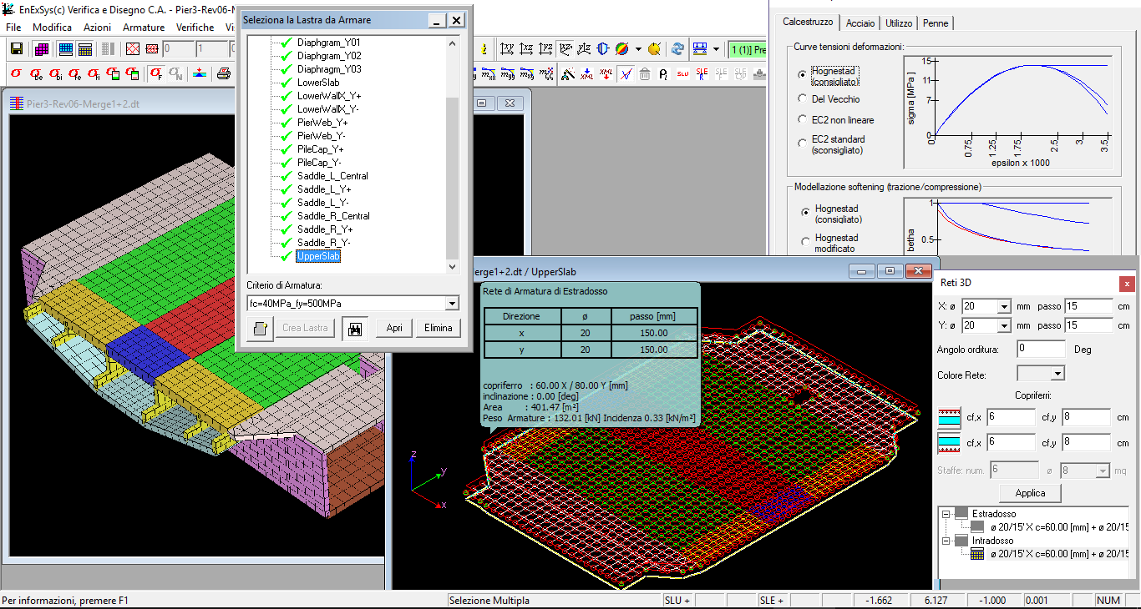The image size is (1141, 609).
Task: Click the floppy disk save icon
Action: point(16,49)
